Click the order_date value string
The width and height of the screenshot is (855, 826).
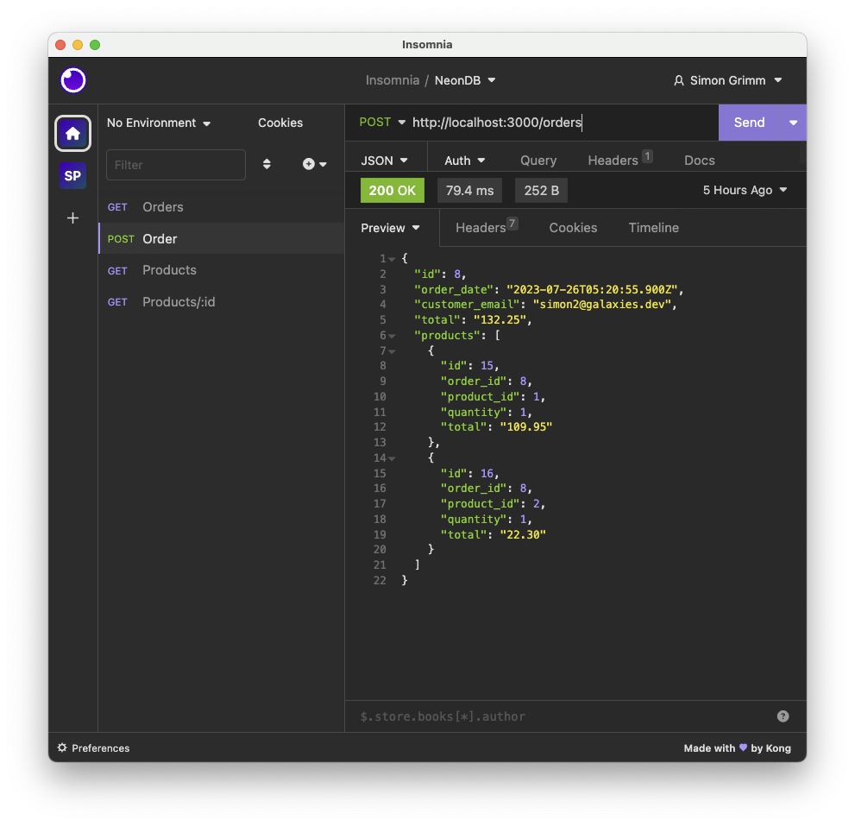coord(592,289)
